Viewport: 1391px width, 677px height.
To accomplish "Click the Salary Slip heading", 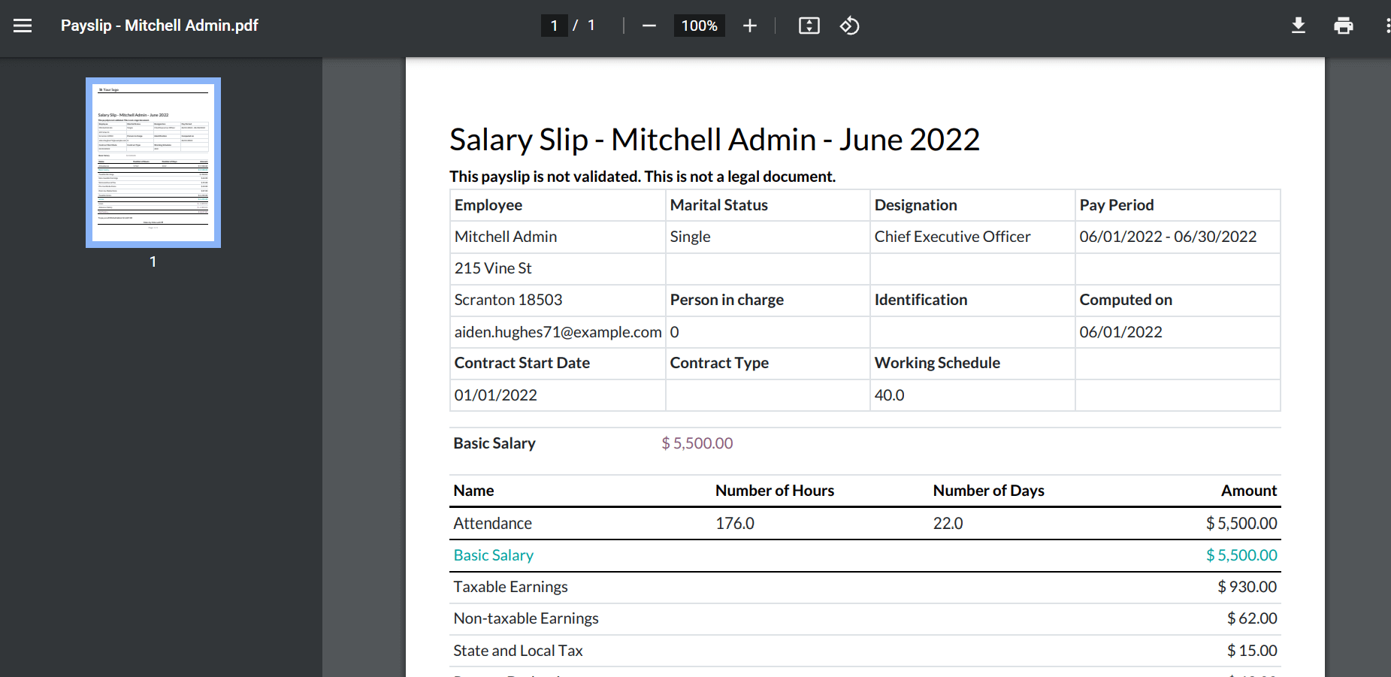I will [714, 140].
